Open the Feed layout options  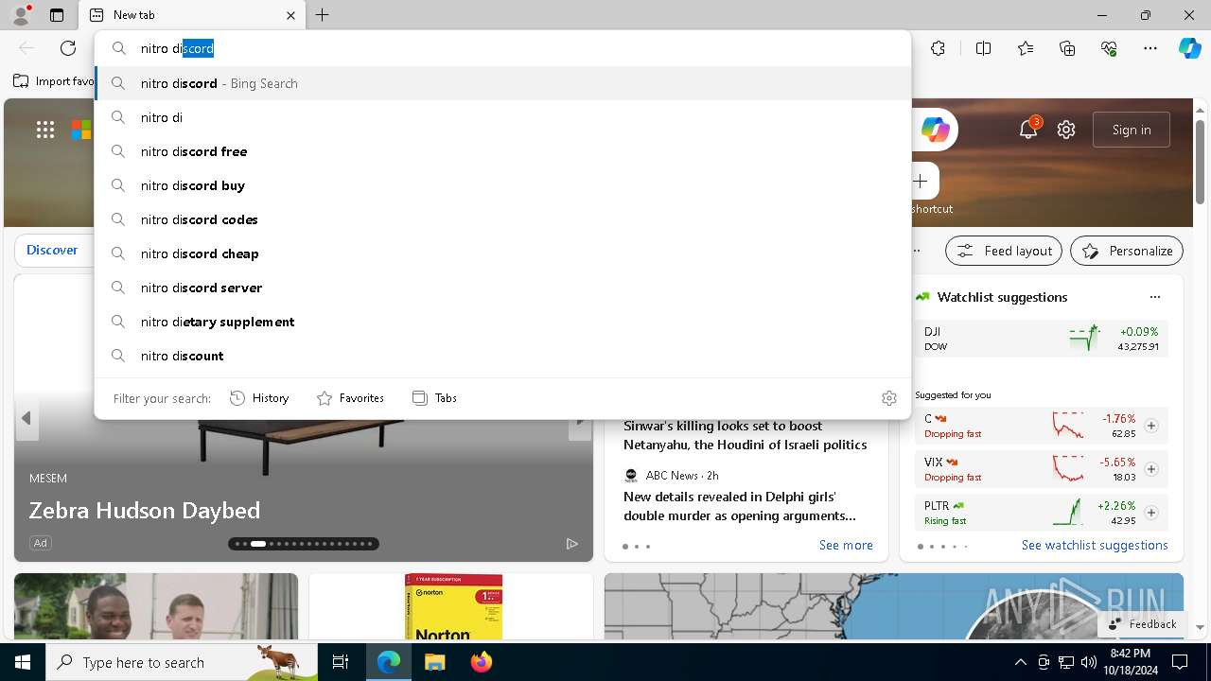tap(1004, 251)
